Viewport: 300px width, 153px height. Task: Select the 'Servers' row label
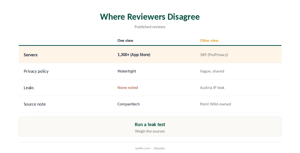[30, 55]
